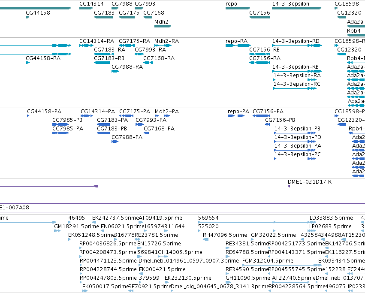Click the CG7993-RA transcript label
365x293 pixels.
151,50
